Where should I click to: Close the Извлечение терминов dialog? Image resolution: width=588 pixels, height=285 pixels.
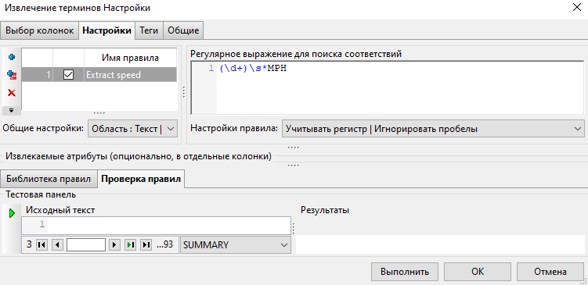coord(577,8)
